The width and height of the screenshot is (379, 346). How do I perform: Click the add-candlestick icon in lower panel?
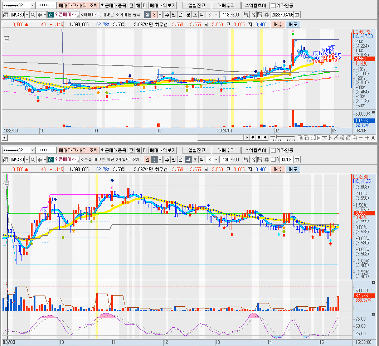tap(246, 160)
